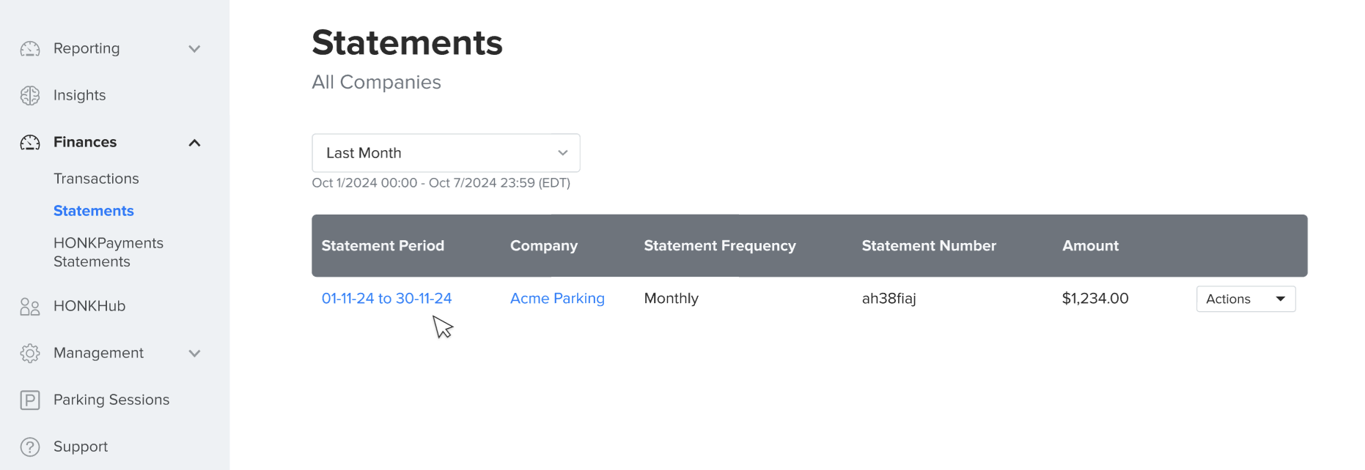Viewport: 1365px width, 470px height.
Task: Open the Actions dropdown arrow icon
Action: coord(1281,299)
